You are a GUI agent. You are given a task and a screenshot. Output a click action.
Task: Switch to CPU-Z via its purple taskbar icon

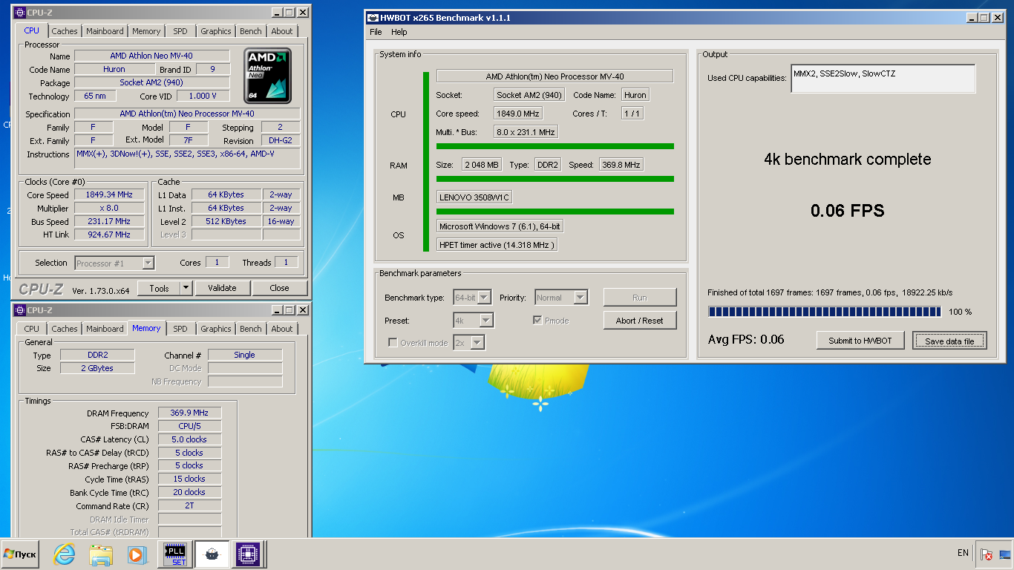pyautogui.click(x=248, y=554)
